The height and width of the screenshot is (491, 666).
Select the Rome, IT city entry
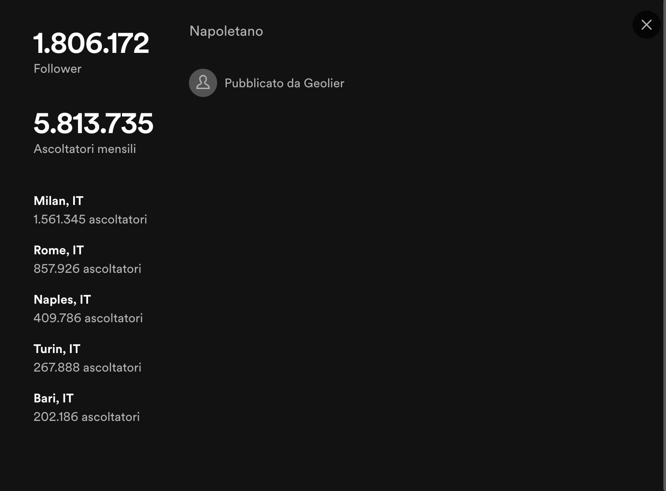[59, 250]
